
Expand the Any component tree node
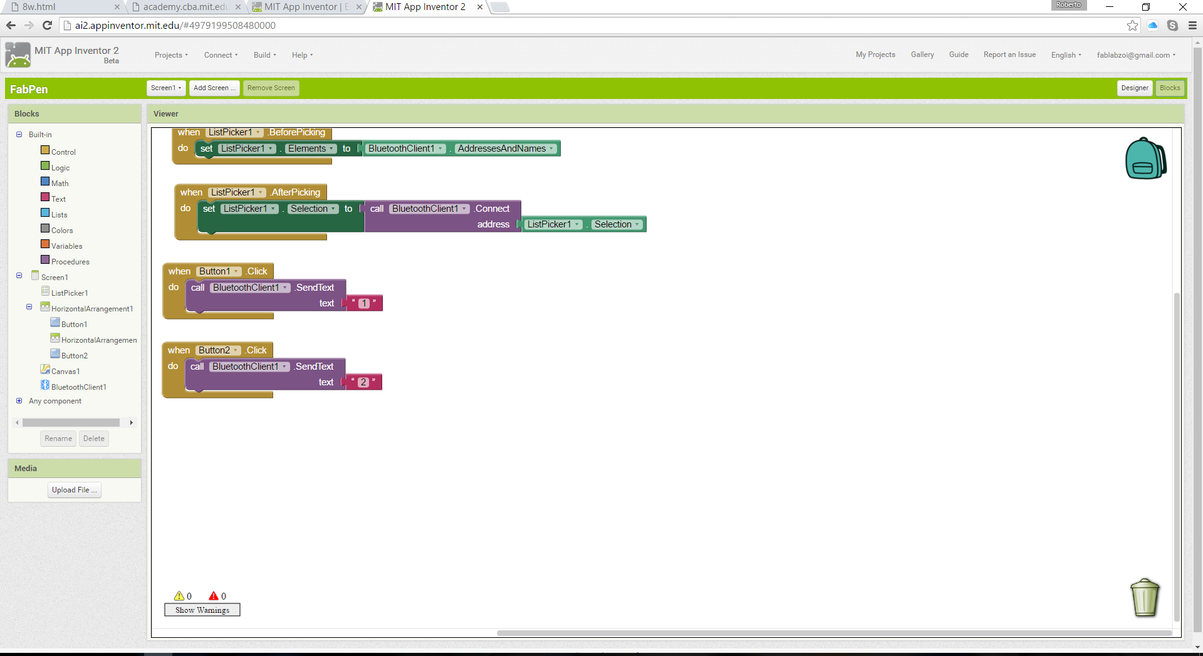point(19,400)
